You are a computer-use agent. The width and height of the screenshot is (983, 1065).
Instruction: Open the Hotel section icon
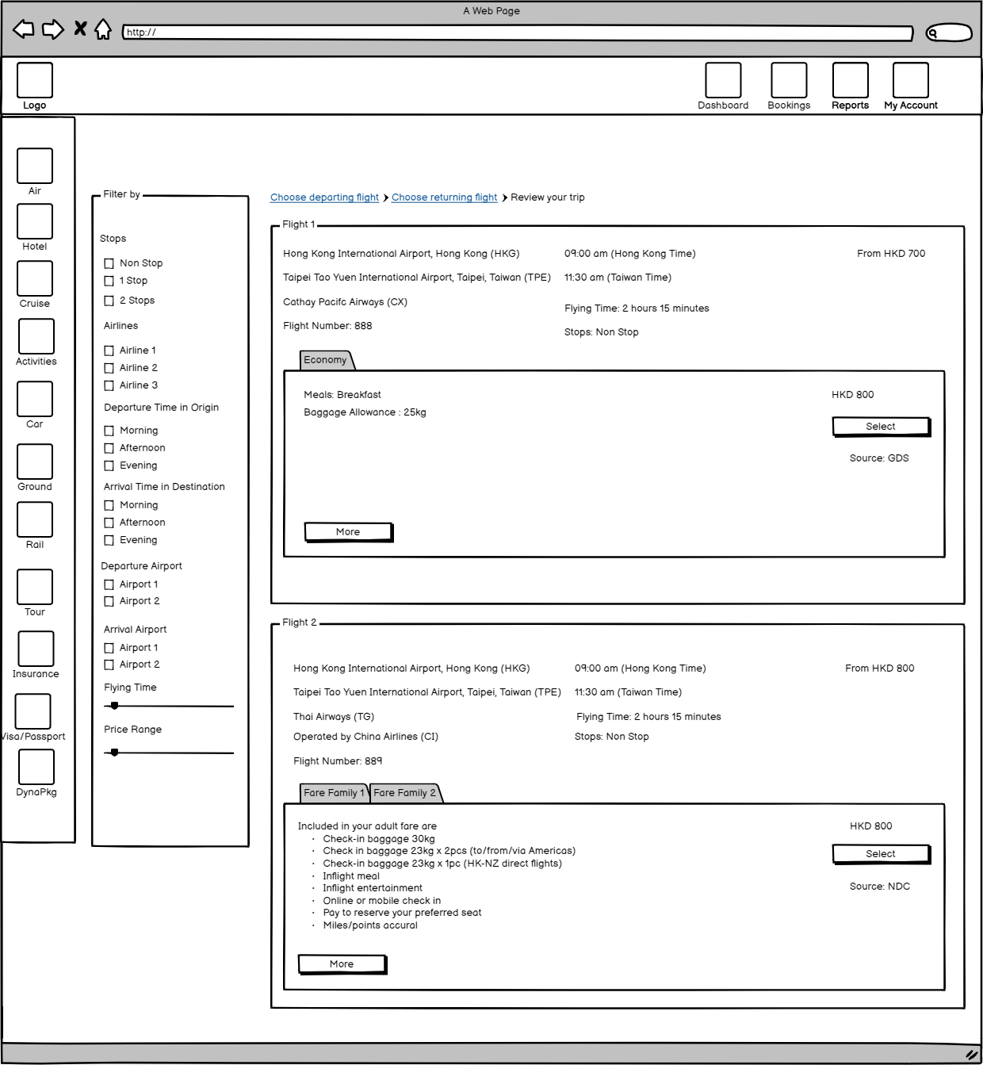click(x=35, y=221)
